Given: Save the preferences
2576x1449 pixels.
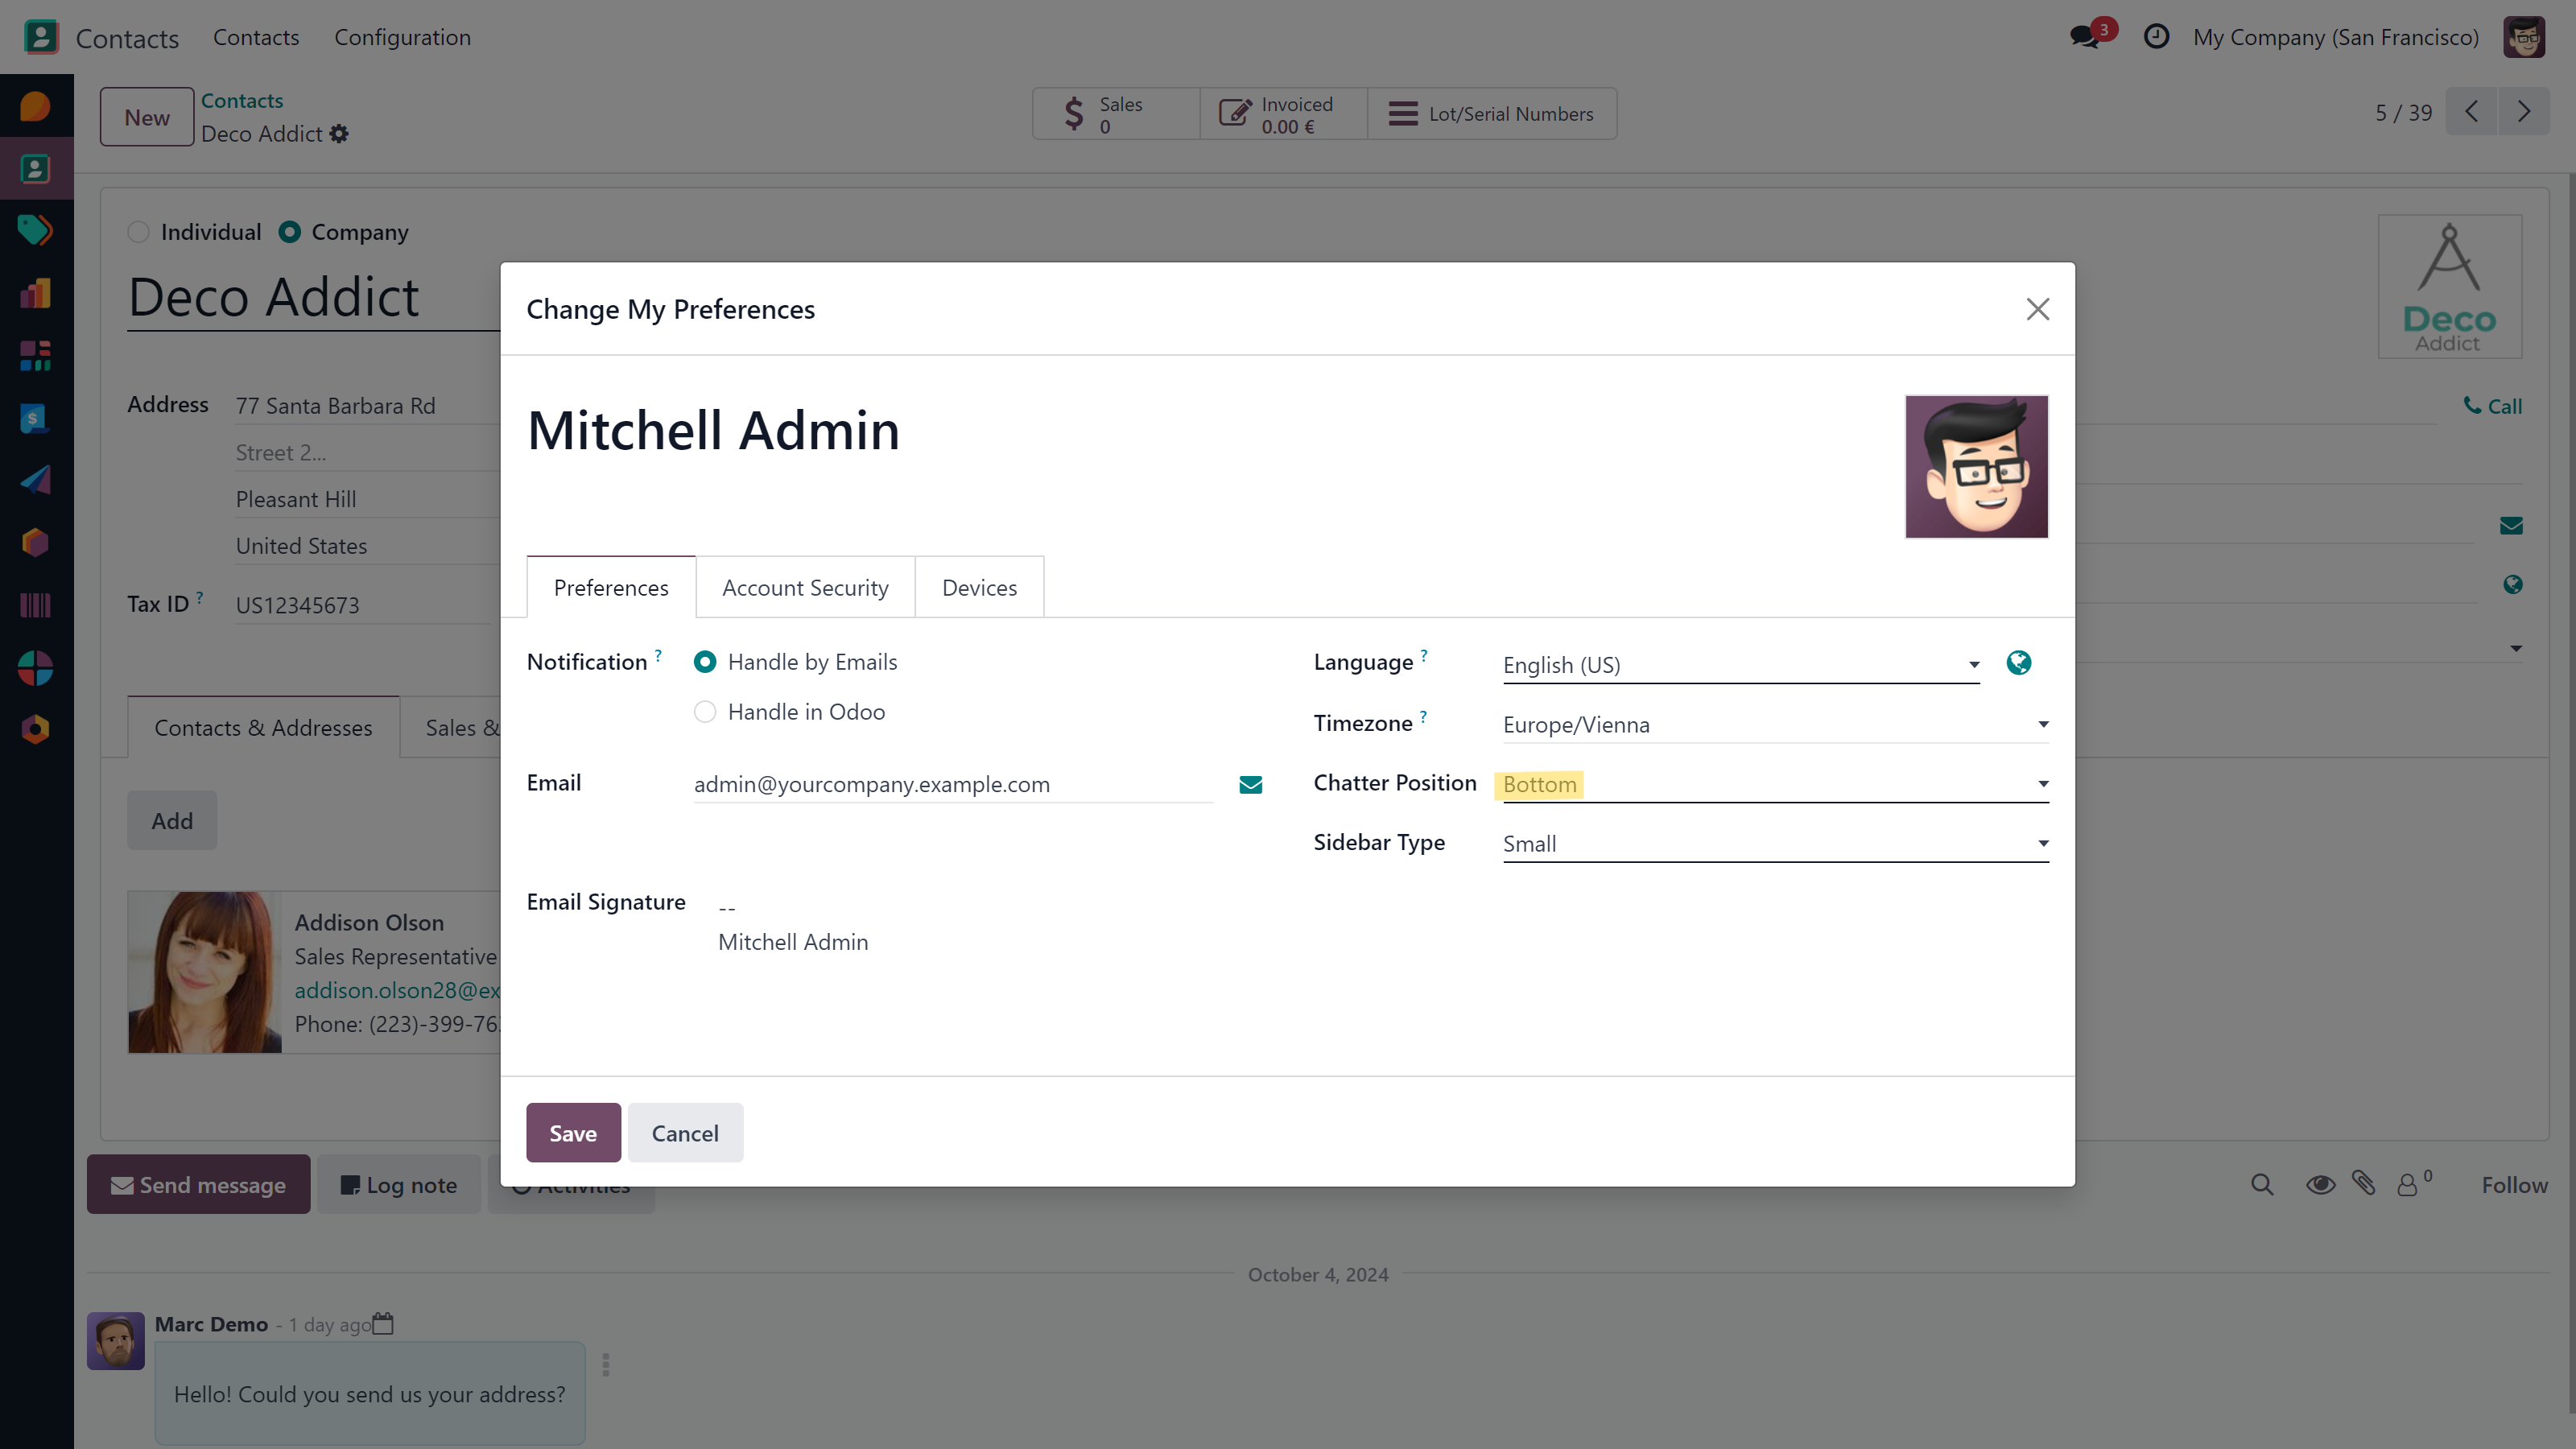Looking at the screenshot, I should 573,1133.
